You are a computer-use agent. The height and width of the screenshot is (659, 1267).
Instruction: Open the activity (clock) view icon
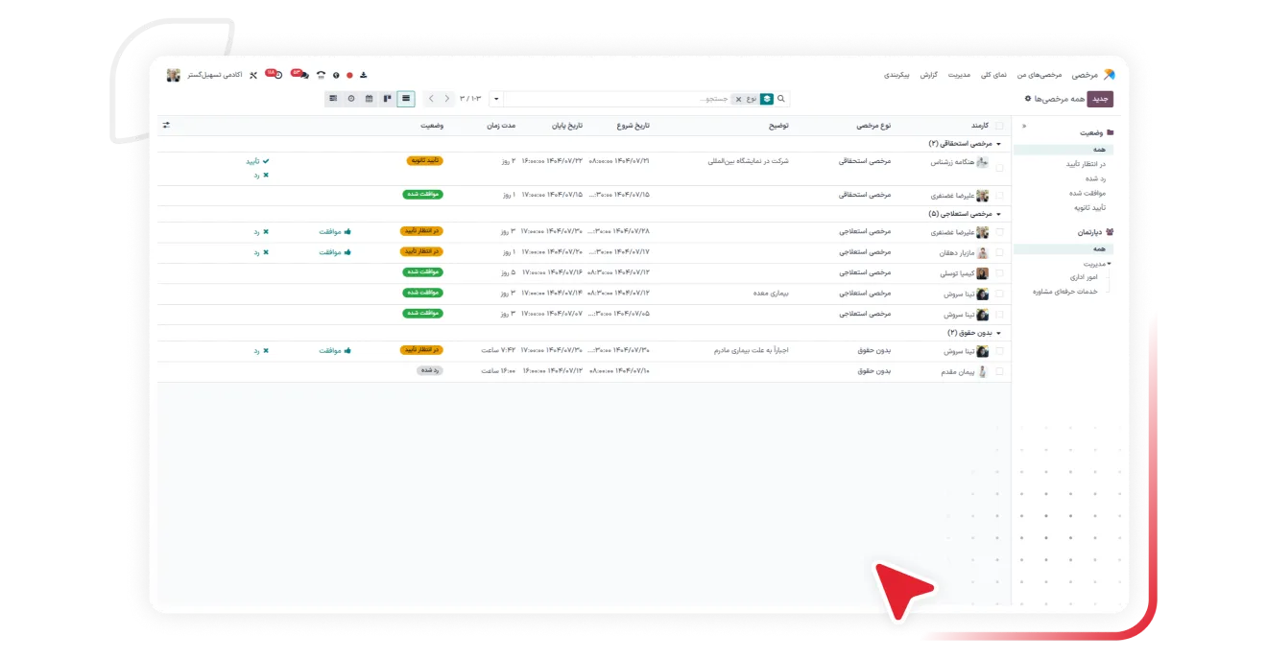350,99
